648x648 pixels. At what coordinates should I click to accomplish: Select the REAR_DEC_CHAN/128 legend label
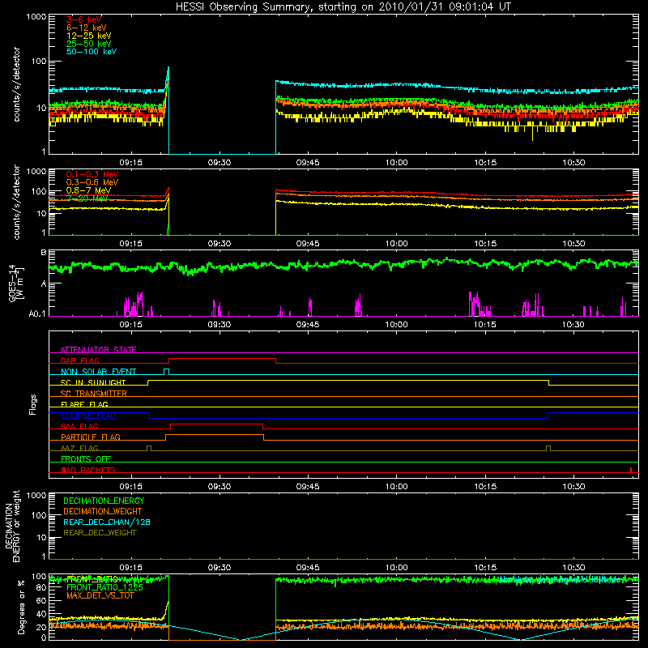(107, 522)
